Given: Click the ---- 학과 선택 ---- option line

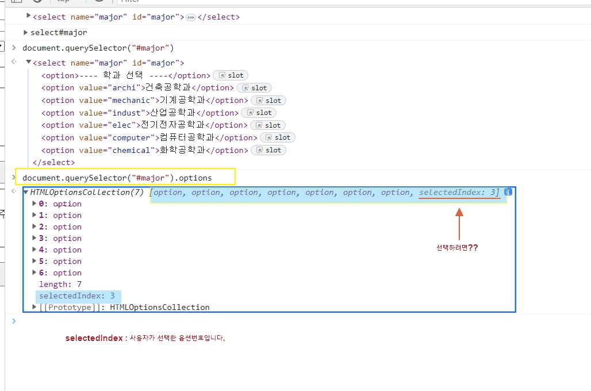Looking at the screenshot, I should point(126,75).
